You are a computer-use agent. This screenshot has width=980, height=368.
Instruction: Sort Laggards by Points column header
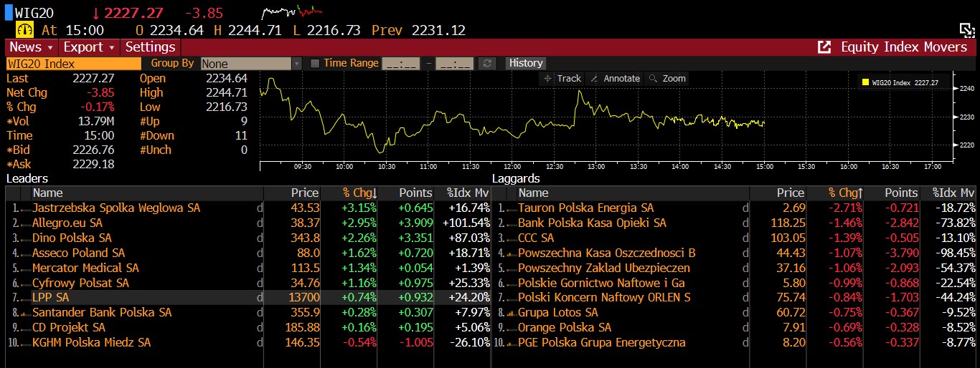click(900, 193)
